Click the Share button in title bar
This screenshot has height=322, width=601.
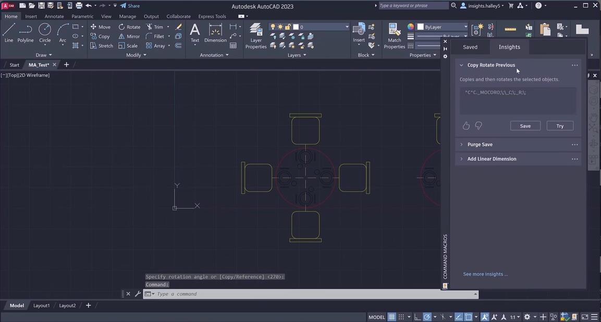pyautogui.click(x=130, y=6)
